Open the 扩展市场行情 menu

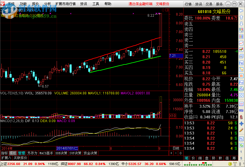pyautogui.click(x=65, y=4)
